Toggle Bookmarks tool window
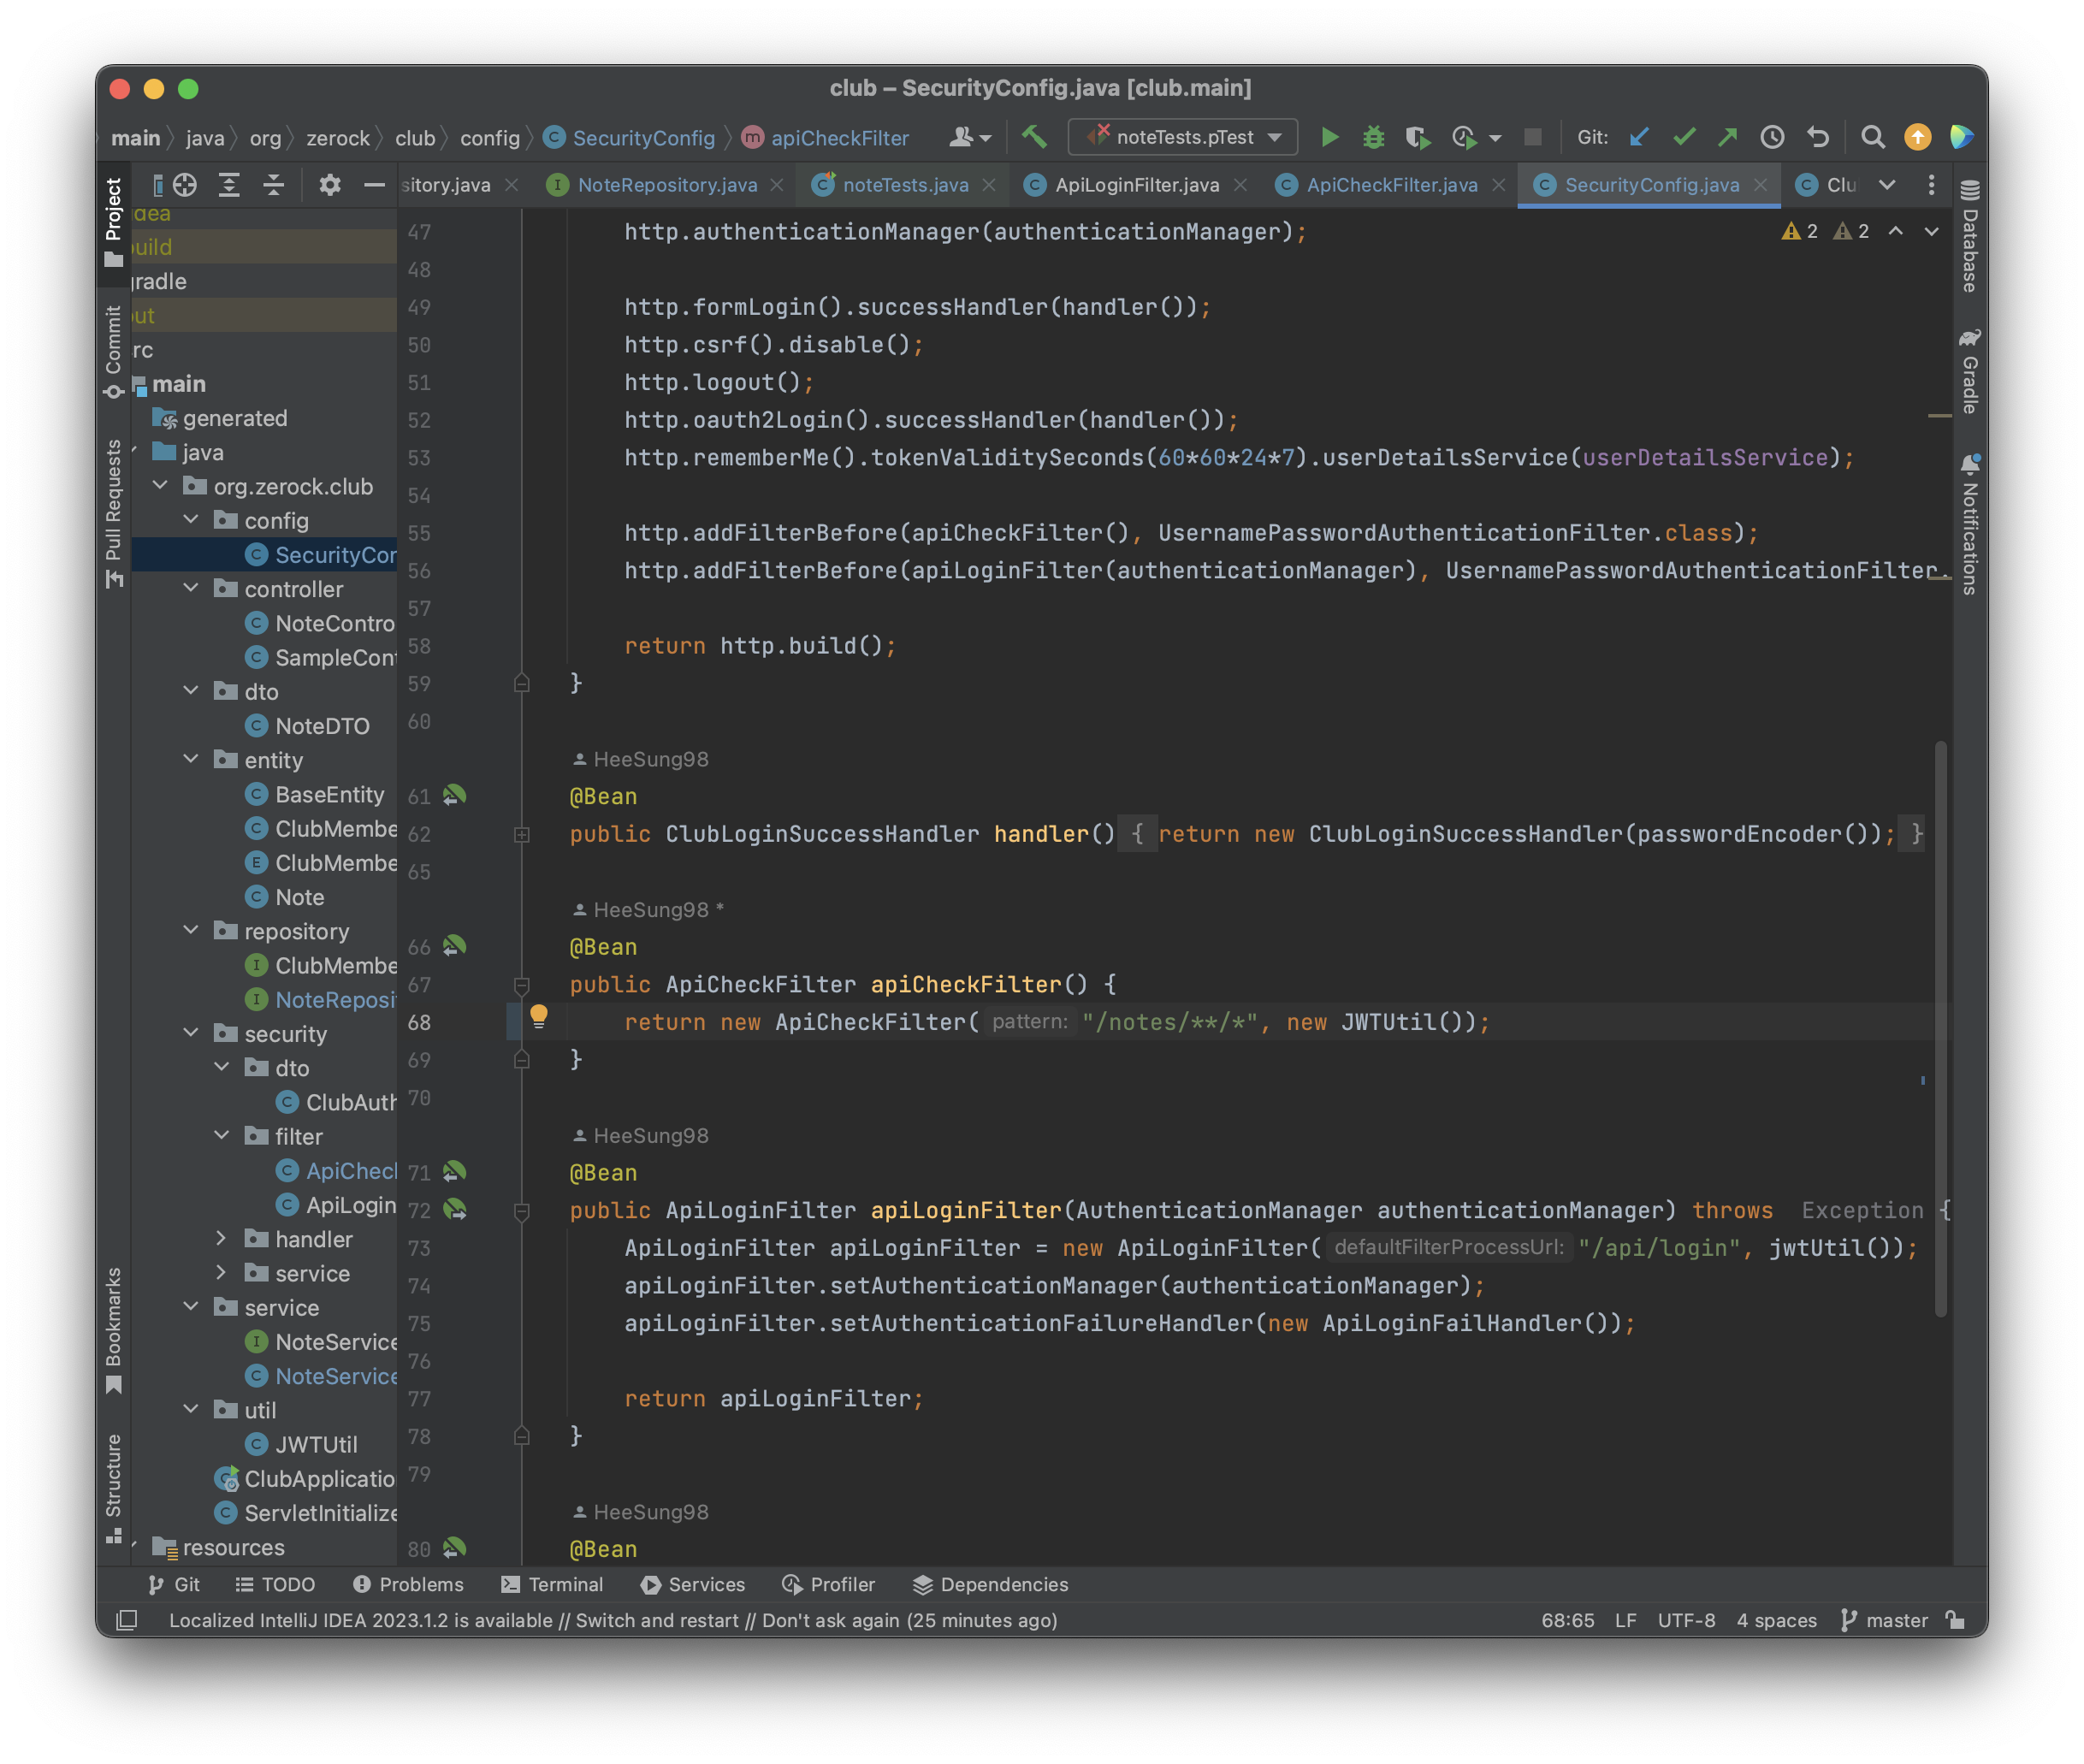This screenshot has width=2084, height=1764. (113, 1330)
